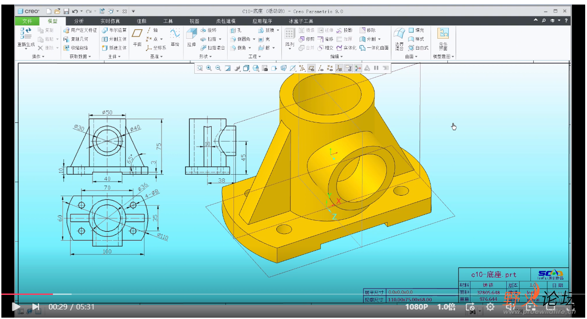Click the Remove (移除) tool
The height and width of the screenshot is (319, 587).
pyautogui.click(x=368, y=30)
